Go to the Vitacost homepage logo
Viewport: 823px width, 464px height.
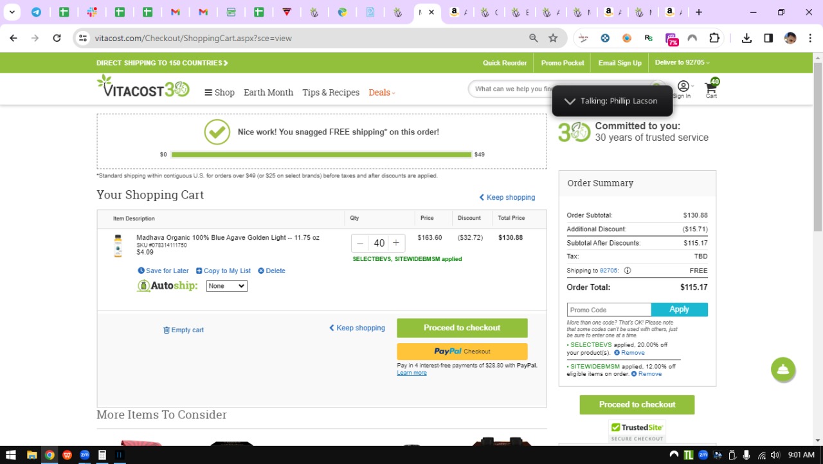click(x=143, y=87)
